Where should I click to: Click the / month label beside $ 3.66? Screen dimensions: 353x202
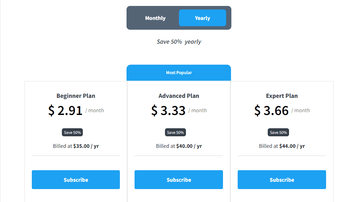coord(301,110)
